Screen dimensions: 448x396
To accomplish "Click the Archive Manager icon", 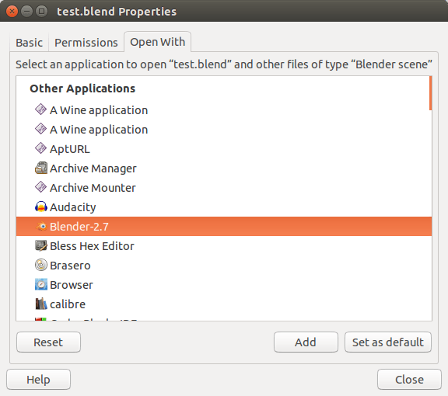I will coord(41,168).
